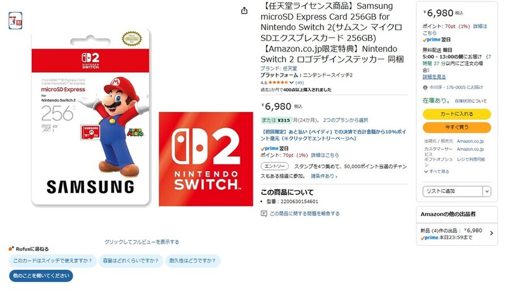Expand the リストに追加 dropdown arrow
Image resolution: width=510 pixels, height=294 pixels.
(x=487, y=191)
